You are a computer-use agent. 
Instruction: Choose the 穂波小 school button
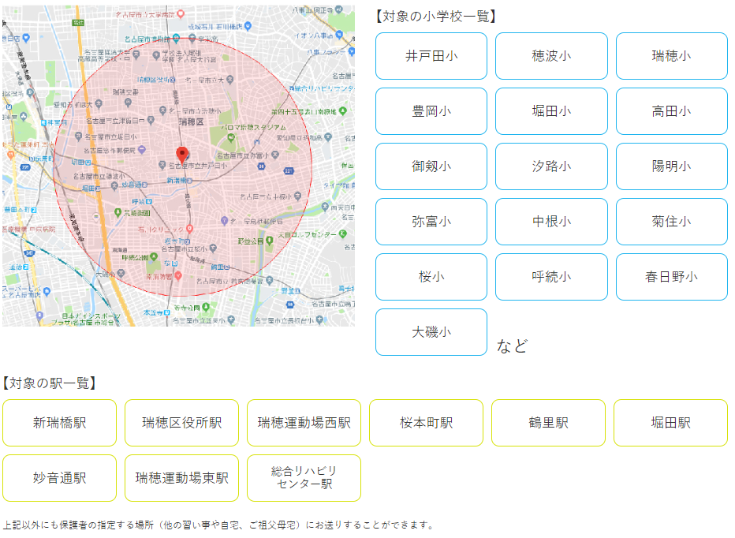[551, 56]
